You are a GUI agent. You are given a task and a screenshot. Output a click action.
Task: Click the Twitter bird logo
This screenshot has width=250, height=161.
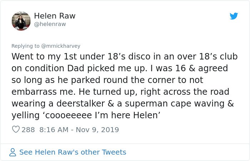[234, 16]
